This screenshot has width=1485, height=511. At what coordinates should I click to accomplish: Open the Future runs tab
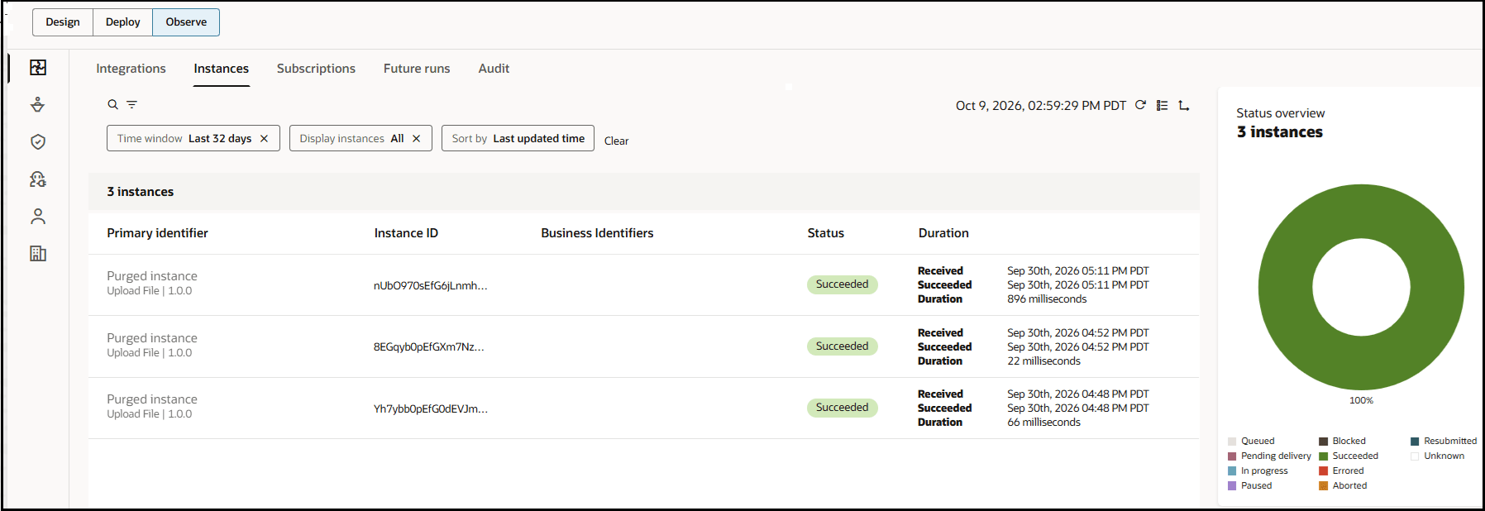[x=417, y=69]
